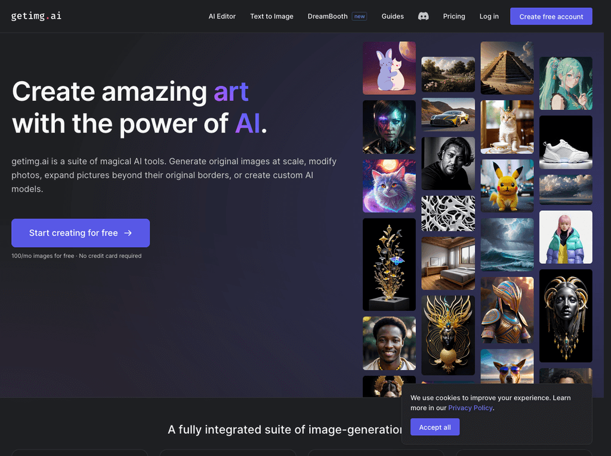Click Start creating for free button

coord(81,233)
